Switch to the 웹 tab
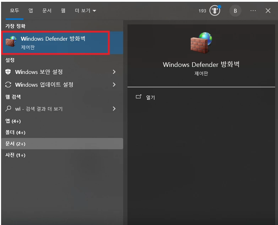Screen dimensions: 278x225 click(x=63, y=11)
